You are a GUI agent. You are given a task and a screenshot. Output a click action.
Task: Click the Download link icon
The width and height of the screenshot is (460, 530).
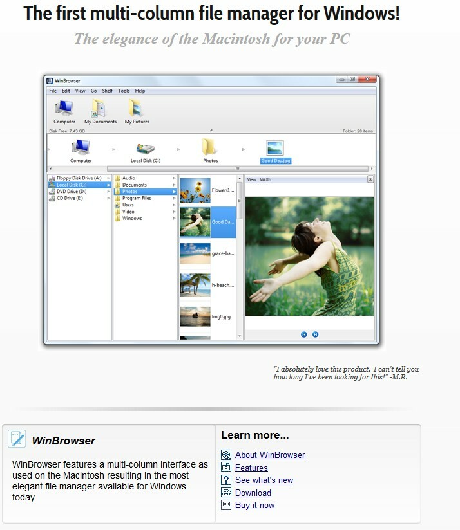point(226,493)
